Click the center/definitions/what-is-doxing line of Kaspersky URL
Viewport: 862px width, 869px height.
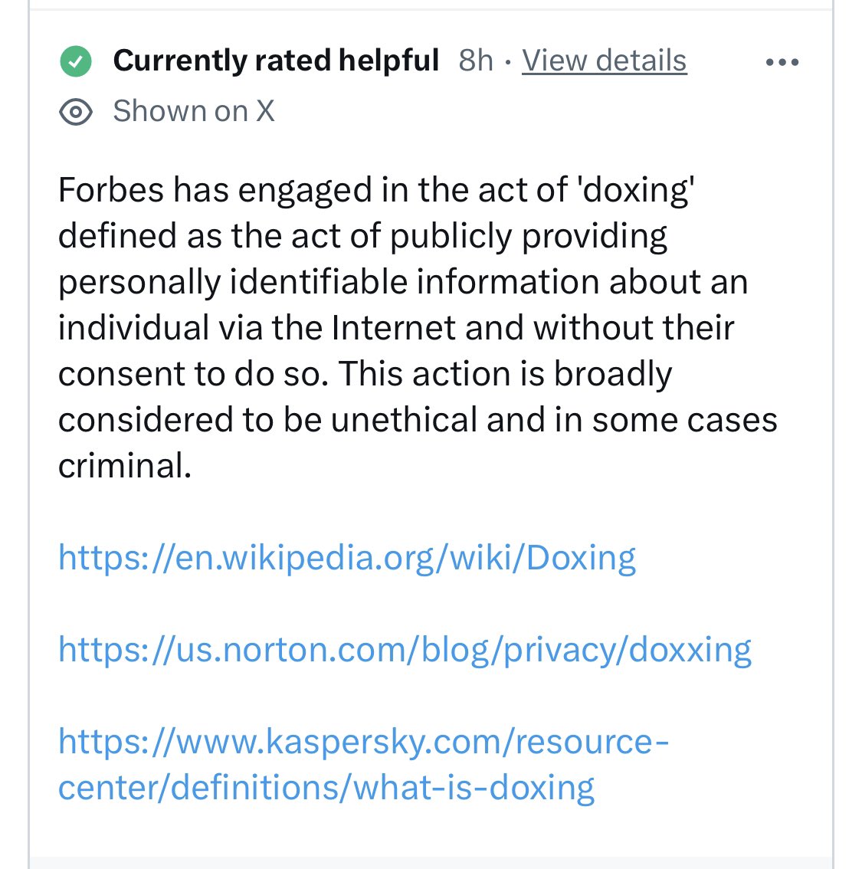tap(326, 788)
